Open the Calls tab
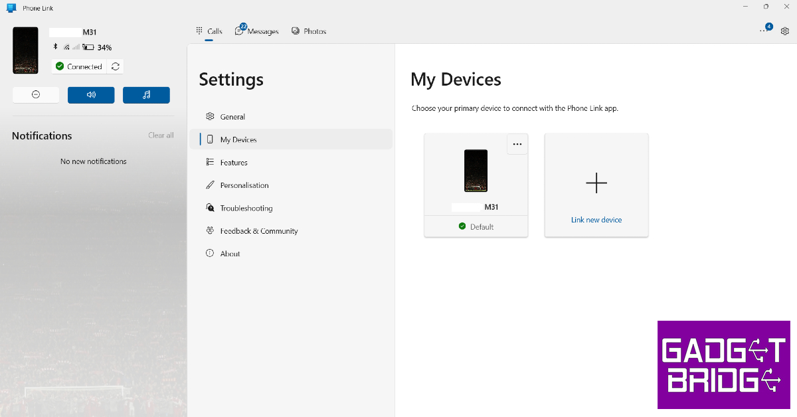 [209, 31]
